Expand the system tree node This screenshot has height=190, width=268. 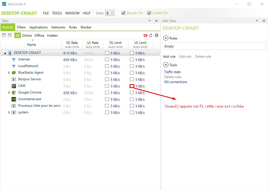[9, 113]
